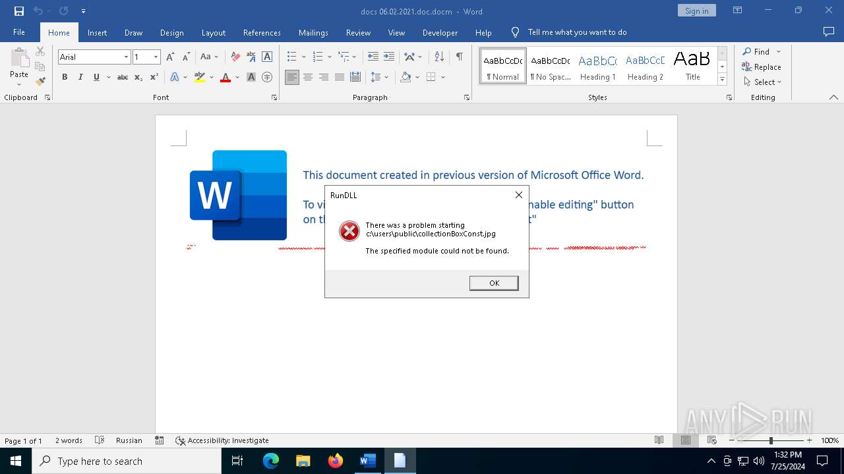Screen dimensions: 844x474
Task: Click the Increase Indent icon
Action: [x=389, y=57]
